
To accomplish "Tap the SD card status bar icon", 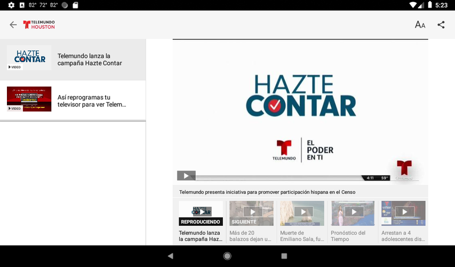I will click(x=75, y=5).
